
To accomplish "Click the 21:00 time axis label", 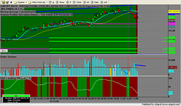I will click(x=34, y=99).
